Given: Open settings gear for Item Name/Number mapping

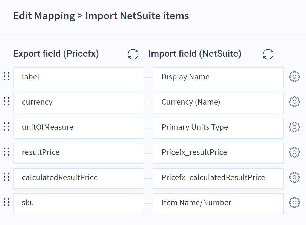Looking at the screenshot, I should coord(294,202).
